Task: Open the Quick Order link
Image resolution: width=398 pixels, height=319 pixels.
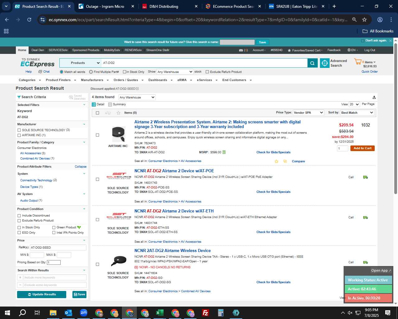Action: [x=370, y=72]
